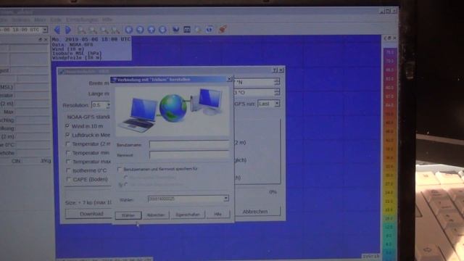Viewport: 464px width, 261px height.
Task: Open Eigenschaften of the connection
Action: pyautogui.click(x=188, y=215)
